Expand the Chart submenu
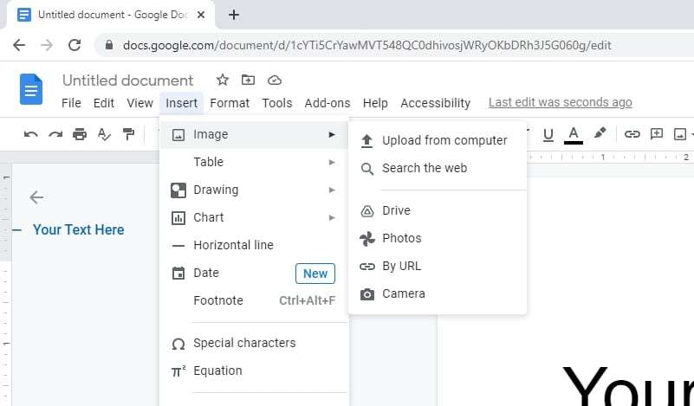 coord(255,217)
